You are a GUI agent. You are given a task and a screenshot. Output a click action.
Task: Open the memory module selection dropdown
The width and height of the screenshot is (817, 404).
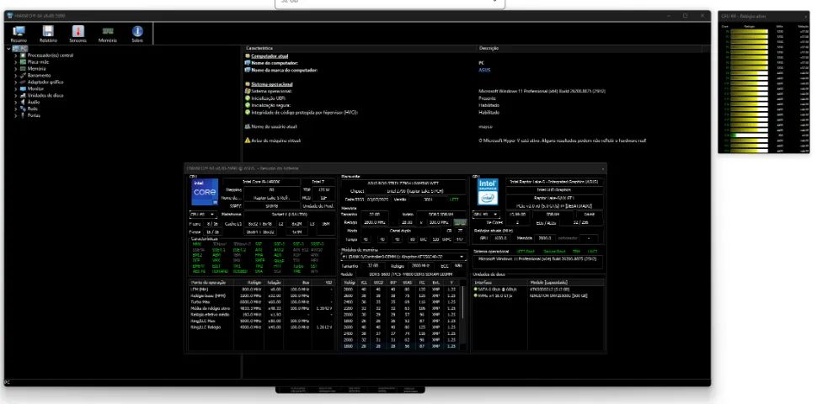(403, 257)
